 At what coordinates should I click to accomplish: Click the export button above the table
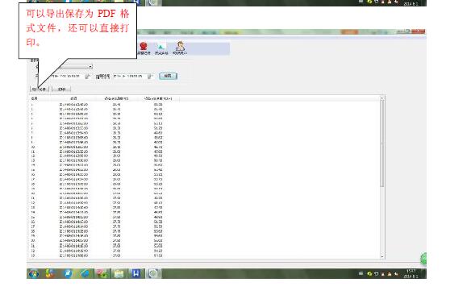pyautogui.click(x=40, y=89)
